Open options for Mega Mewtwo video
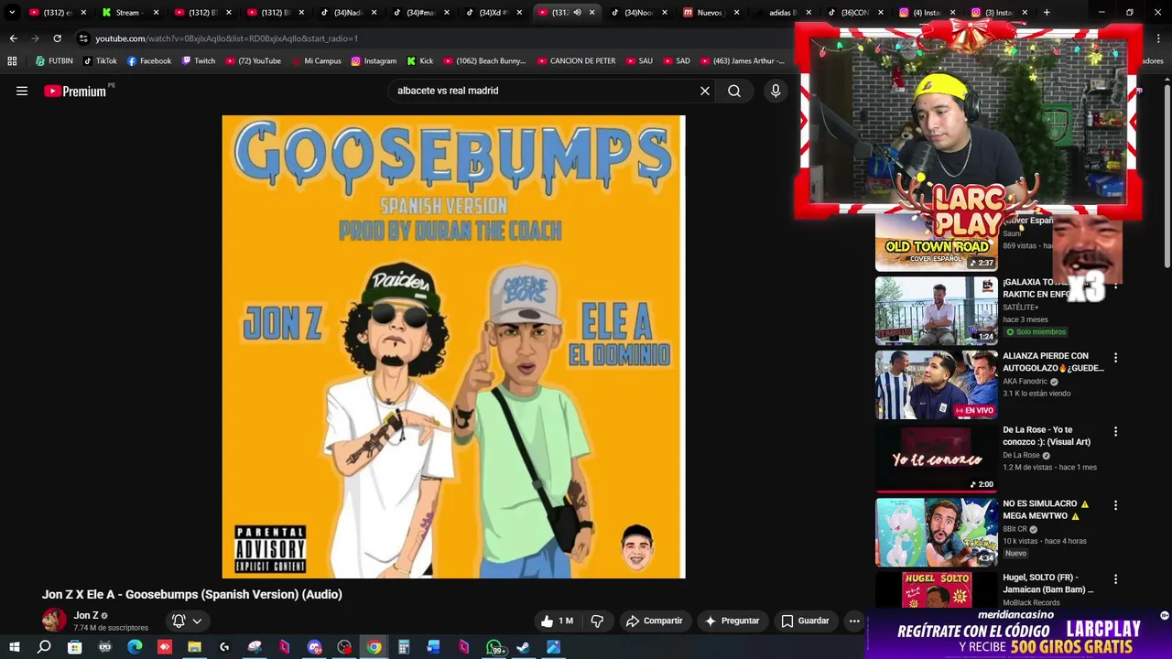This screenshot has height=659, width=1172. (x=1115, y=505)
